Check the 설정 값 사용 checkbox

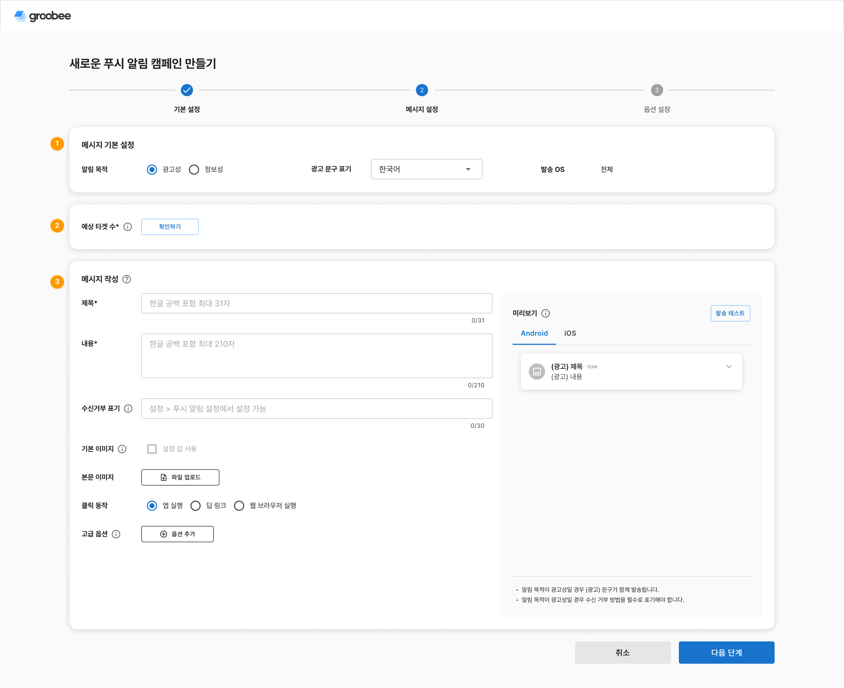click(x=152, y=449)
